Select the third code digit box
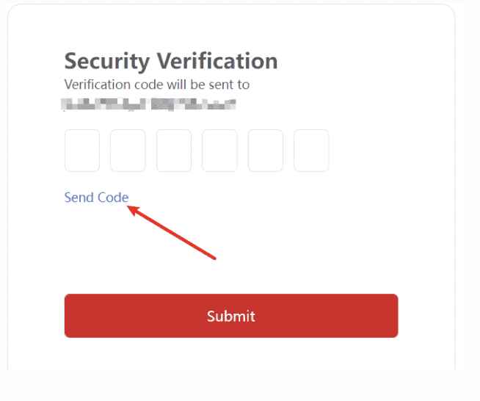 click(174, 151)
